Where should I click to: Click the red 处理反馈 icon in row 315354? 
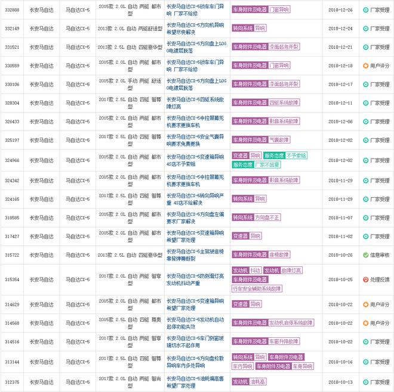(365, 279)
